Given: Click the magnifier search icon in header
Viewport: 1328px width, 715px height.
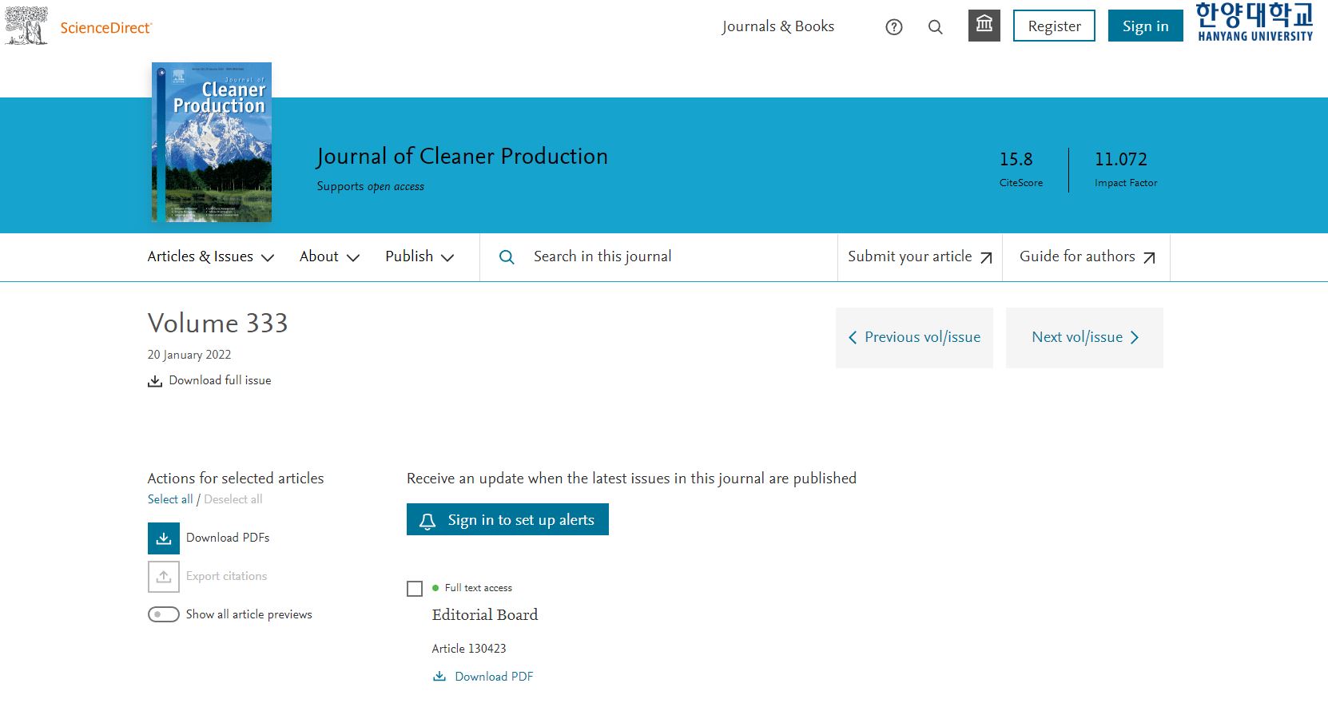Looking at the screenshot, I should (x=936, y=27).
